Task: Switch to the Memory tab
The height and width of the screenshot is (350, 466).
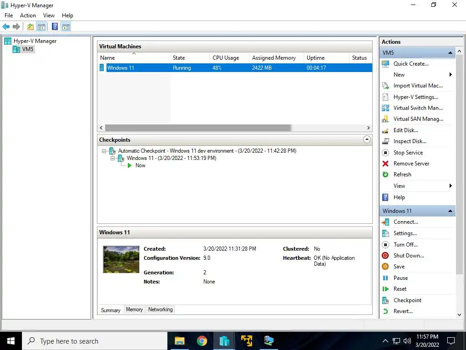Action: (x=134, y=309)
